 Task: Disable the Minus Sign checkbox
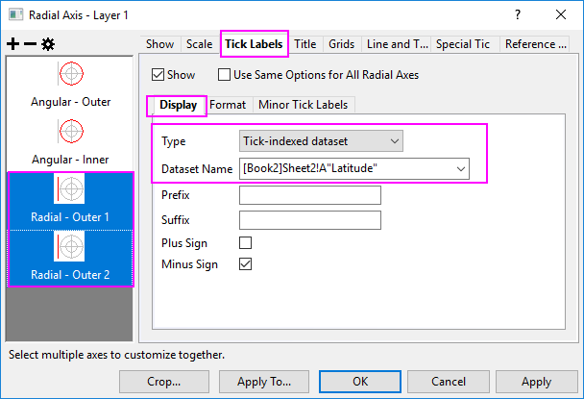click(x=245, y=263)
